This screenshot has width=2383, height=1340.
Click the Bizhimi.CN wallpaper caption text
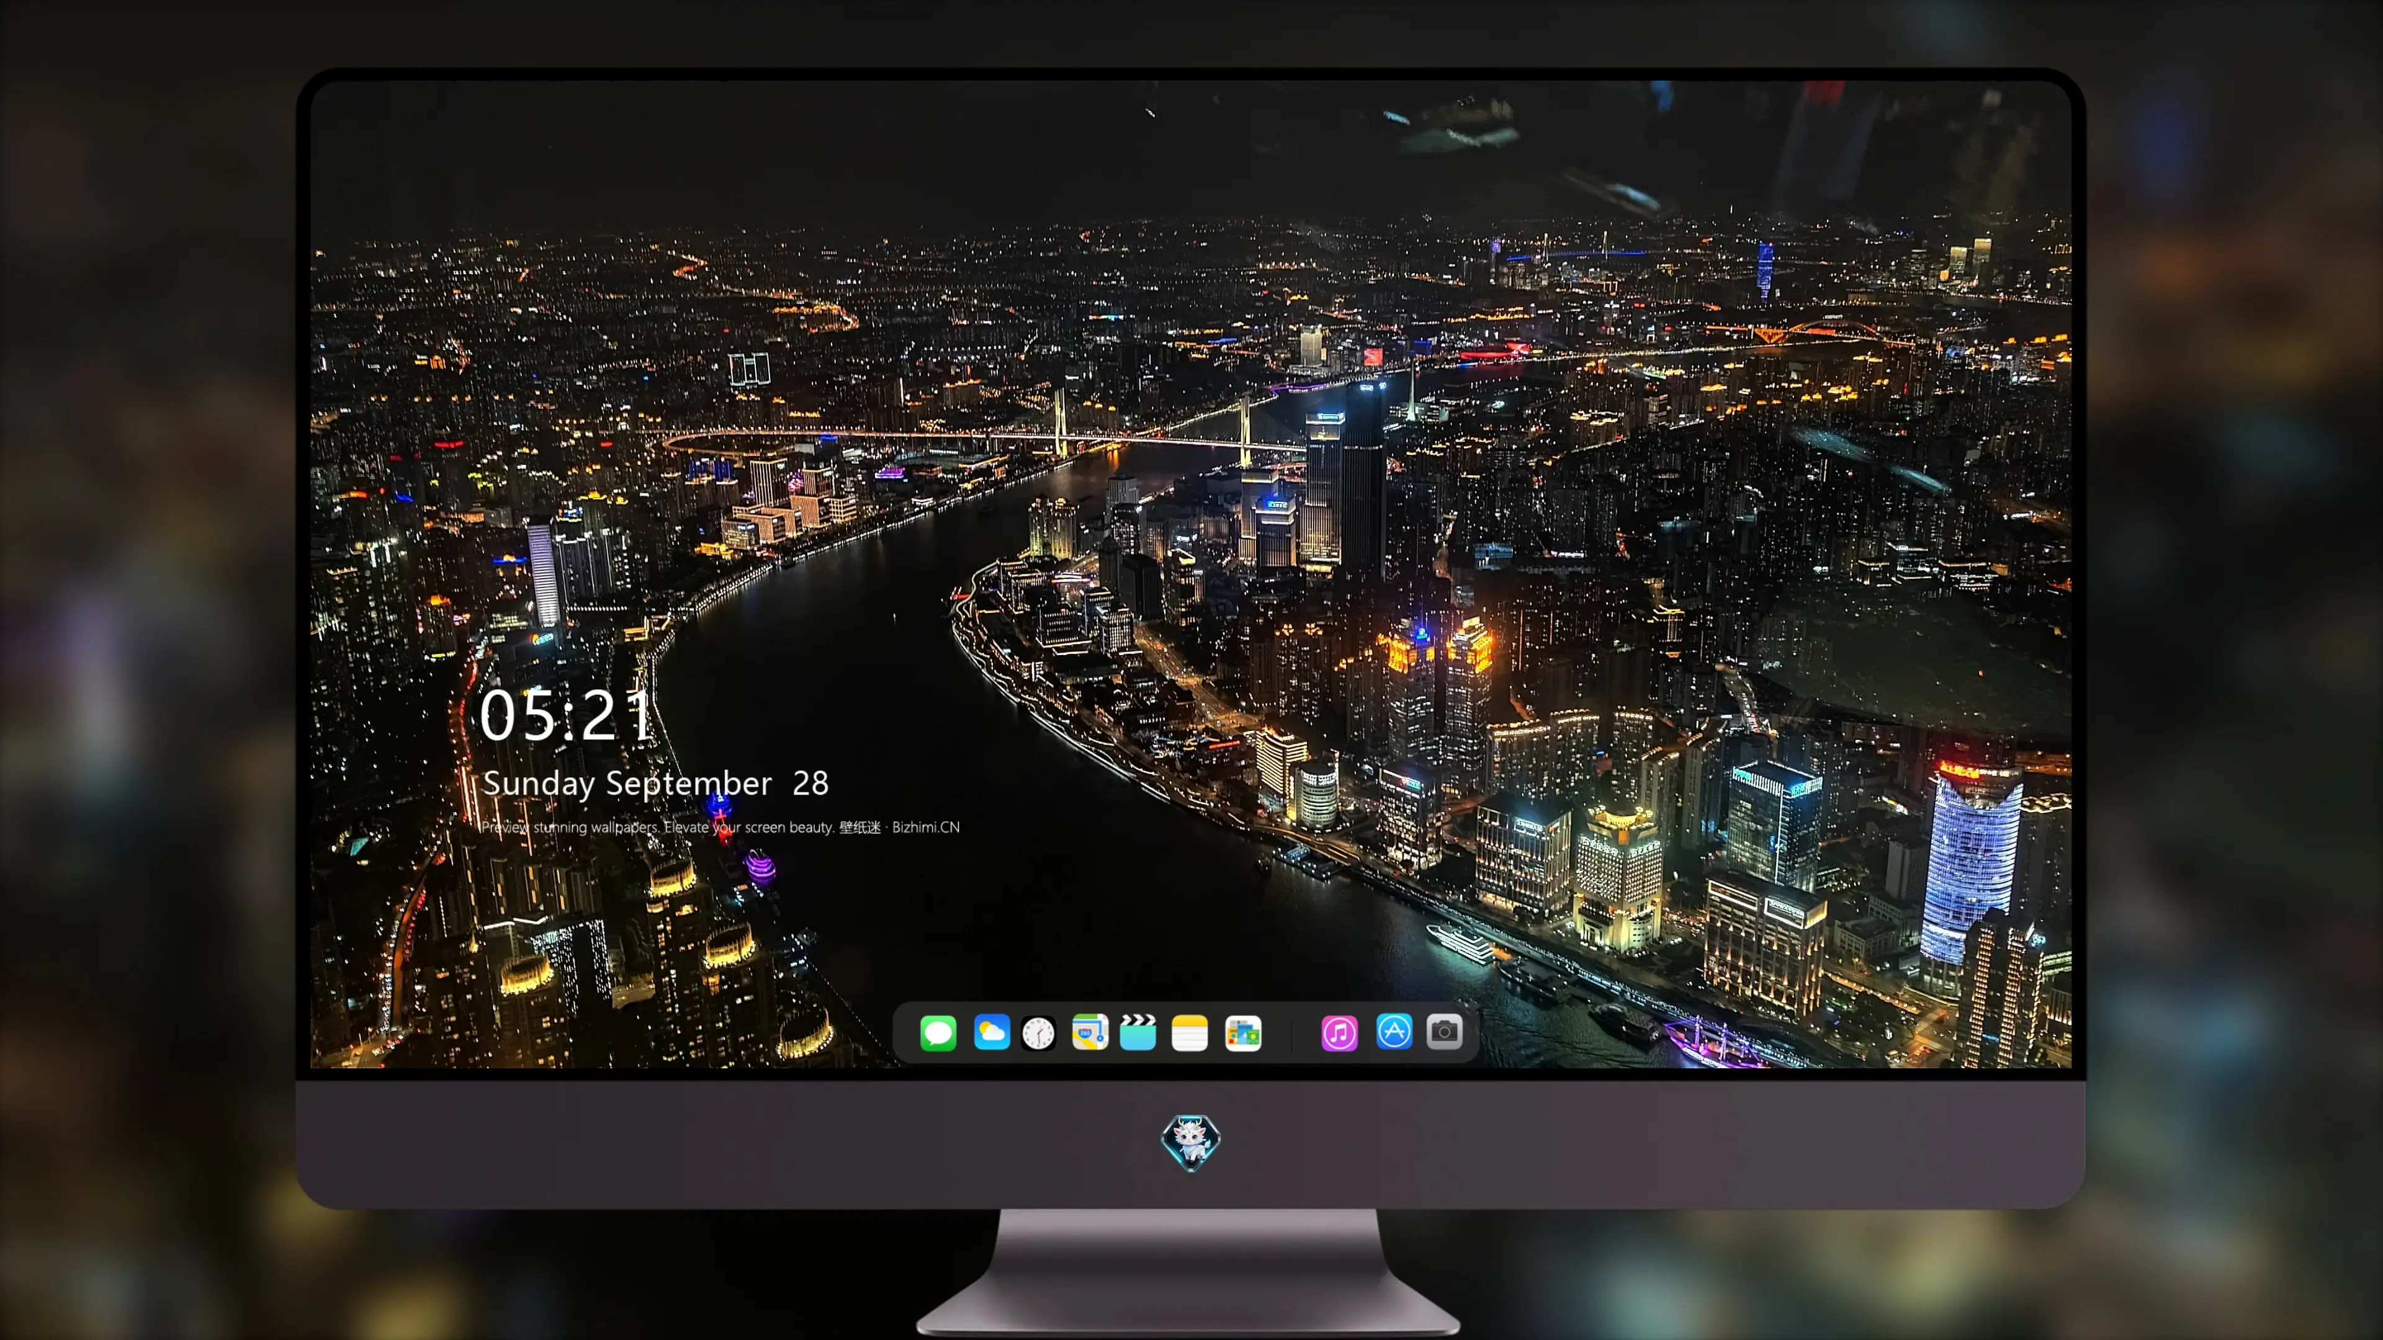pos(720,827)
